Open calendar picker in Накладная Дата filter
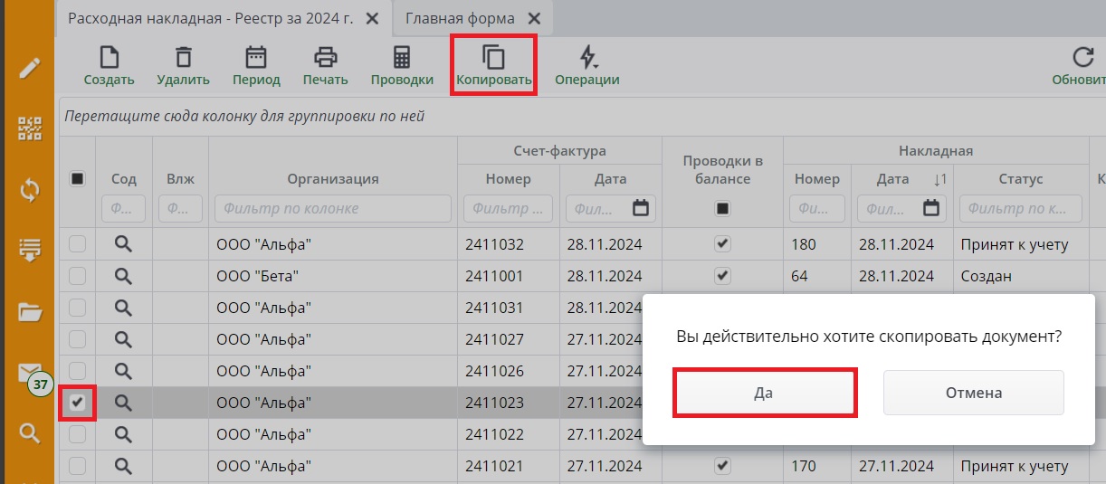The width and height of the screenshot is (1106, 484). click(931, 209)
